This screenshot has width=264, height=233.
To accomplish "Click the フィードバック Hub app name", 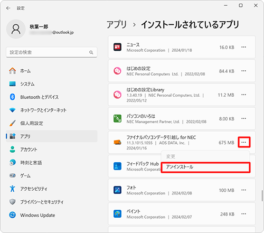I will (x=143, y=164).
